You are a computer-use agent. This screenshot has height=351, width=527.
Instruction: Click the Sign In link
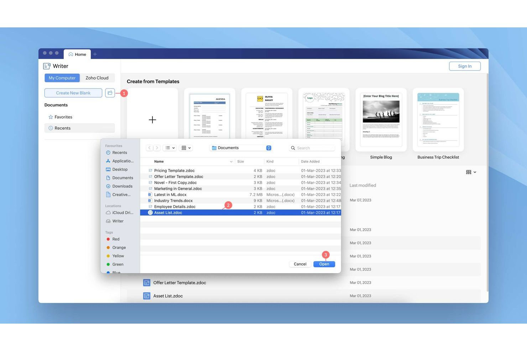pyautogui.click(x=464, y=66)
